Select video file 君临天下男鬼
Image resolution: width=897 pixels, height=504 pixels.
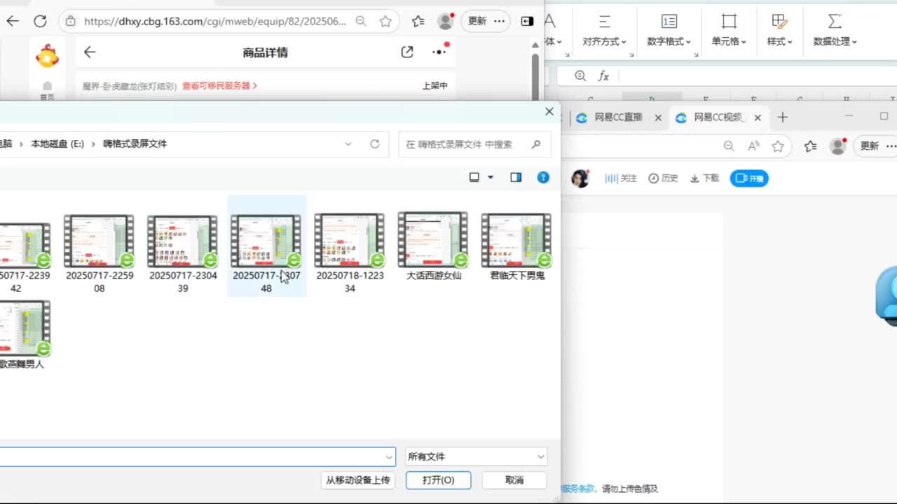[517, 246]
